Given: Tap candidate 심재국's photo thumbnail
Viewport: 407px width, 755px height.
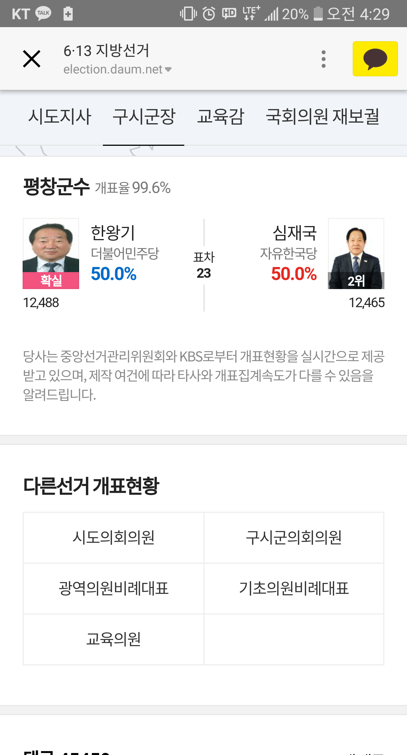Looking at the screenshot, I should [356, 253].
